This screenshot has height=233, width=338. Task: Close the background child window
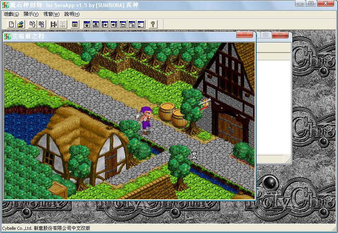(280, 35)
